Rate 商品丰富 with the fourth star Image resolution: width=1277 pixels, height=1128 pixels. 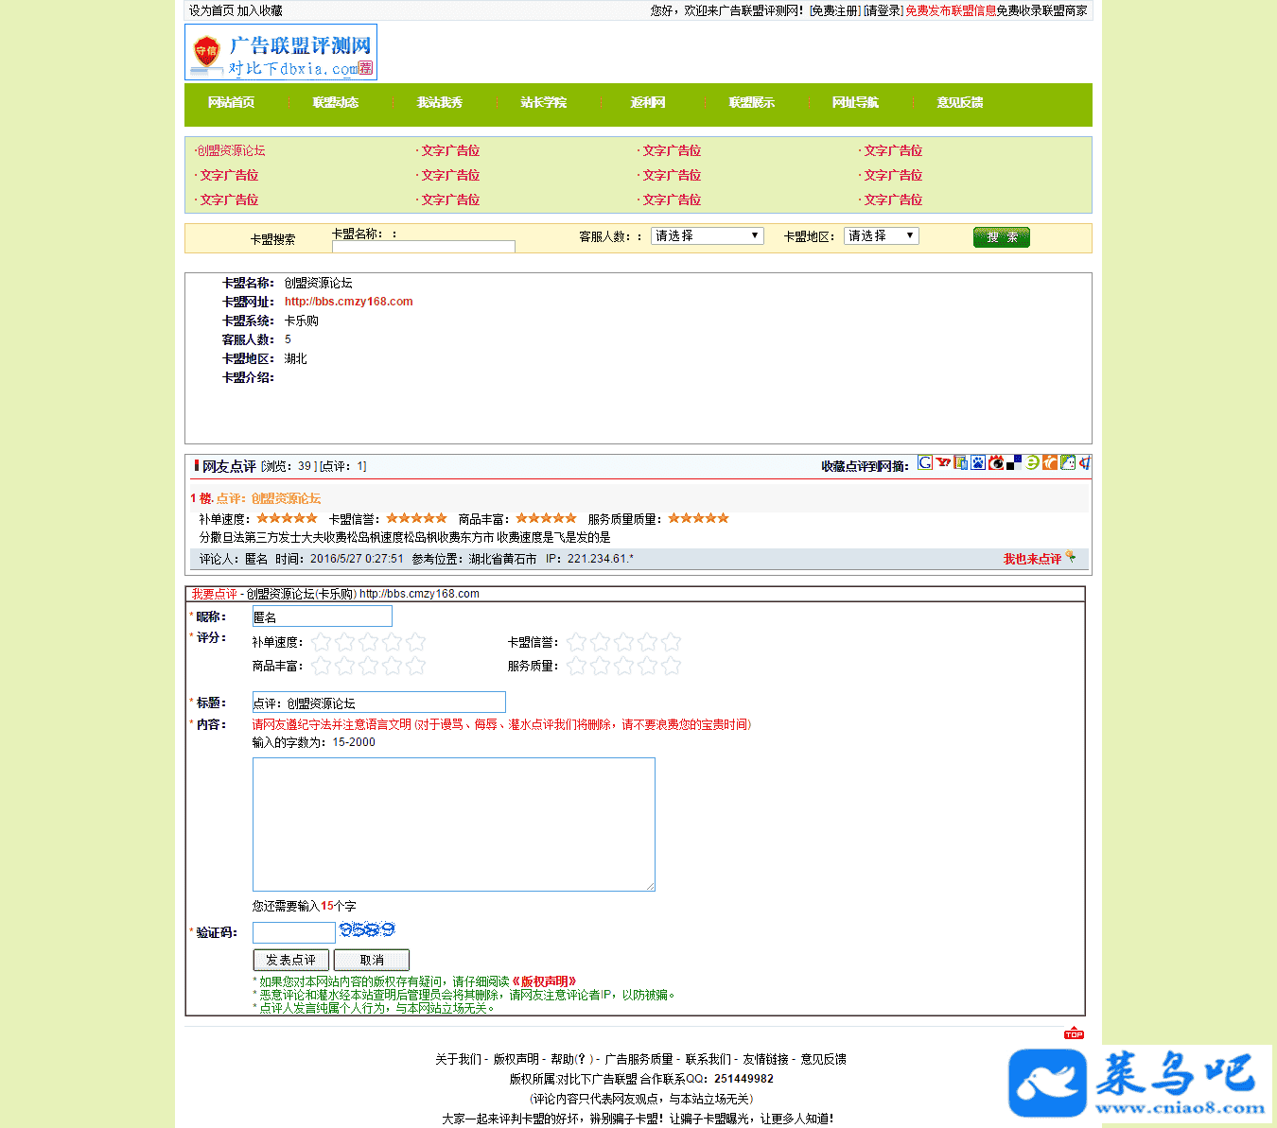(x=393, y=666)
